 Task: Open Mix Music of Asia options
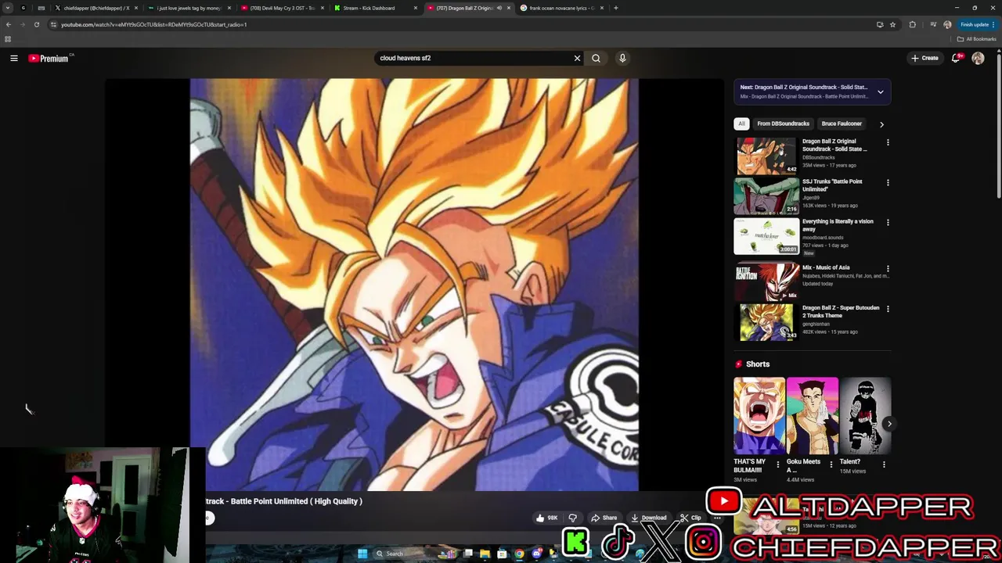click(888, 268)
